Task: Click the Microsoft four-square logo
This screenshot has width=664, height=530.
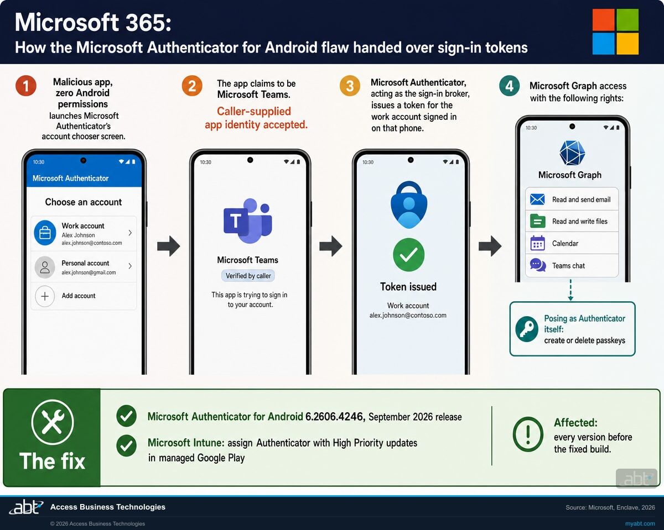Action: (615, 32)
